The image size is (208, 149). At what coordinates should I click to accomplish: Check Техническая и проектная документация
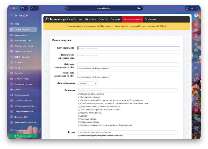point(79,110)
